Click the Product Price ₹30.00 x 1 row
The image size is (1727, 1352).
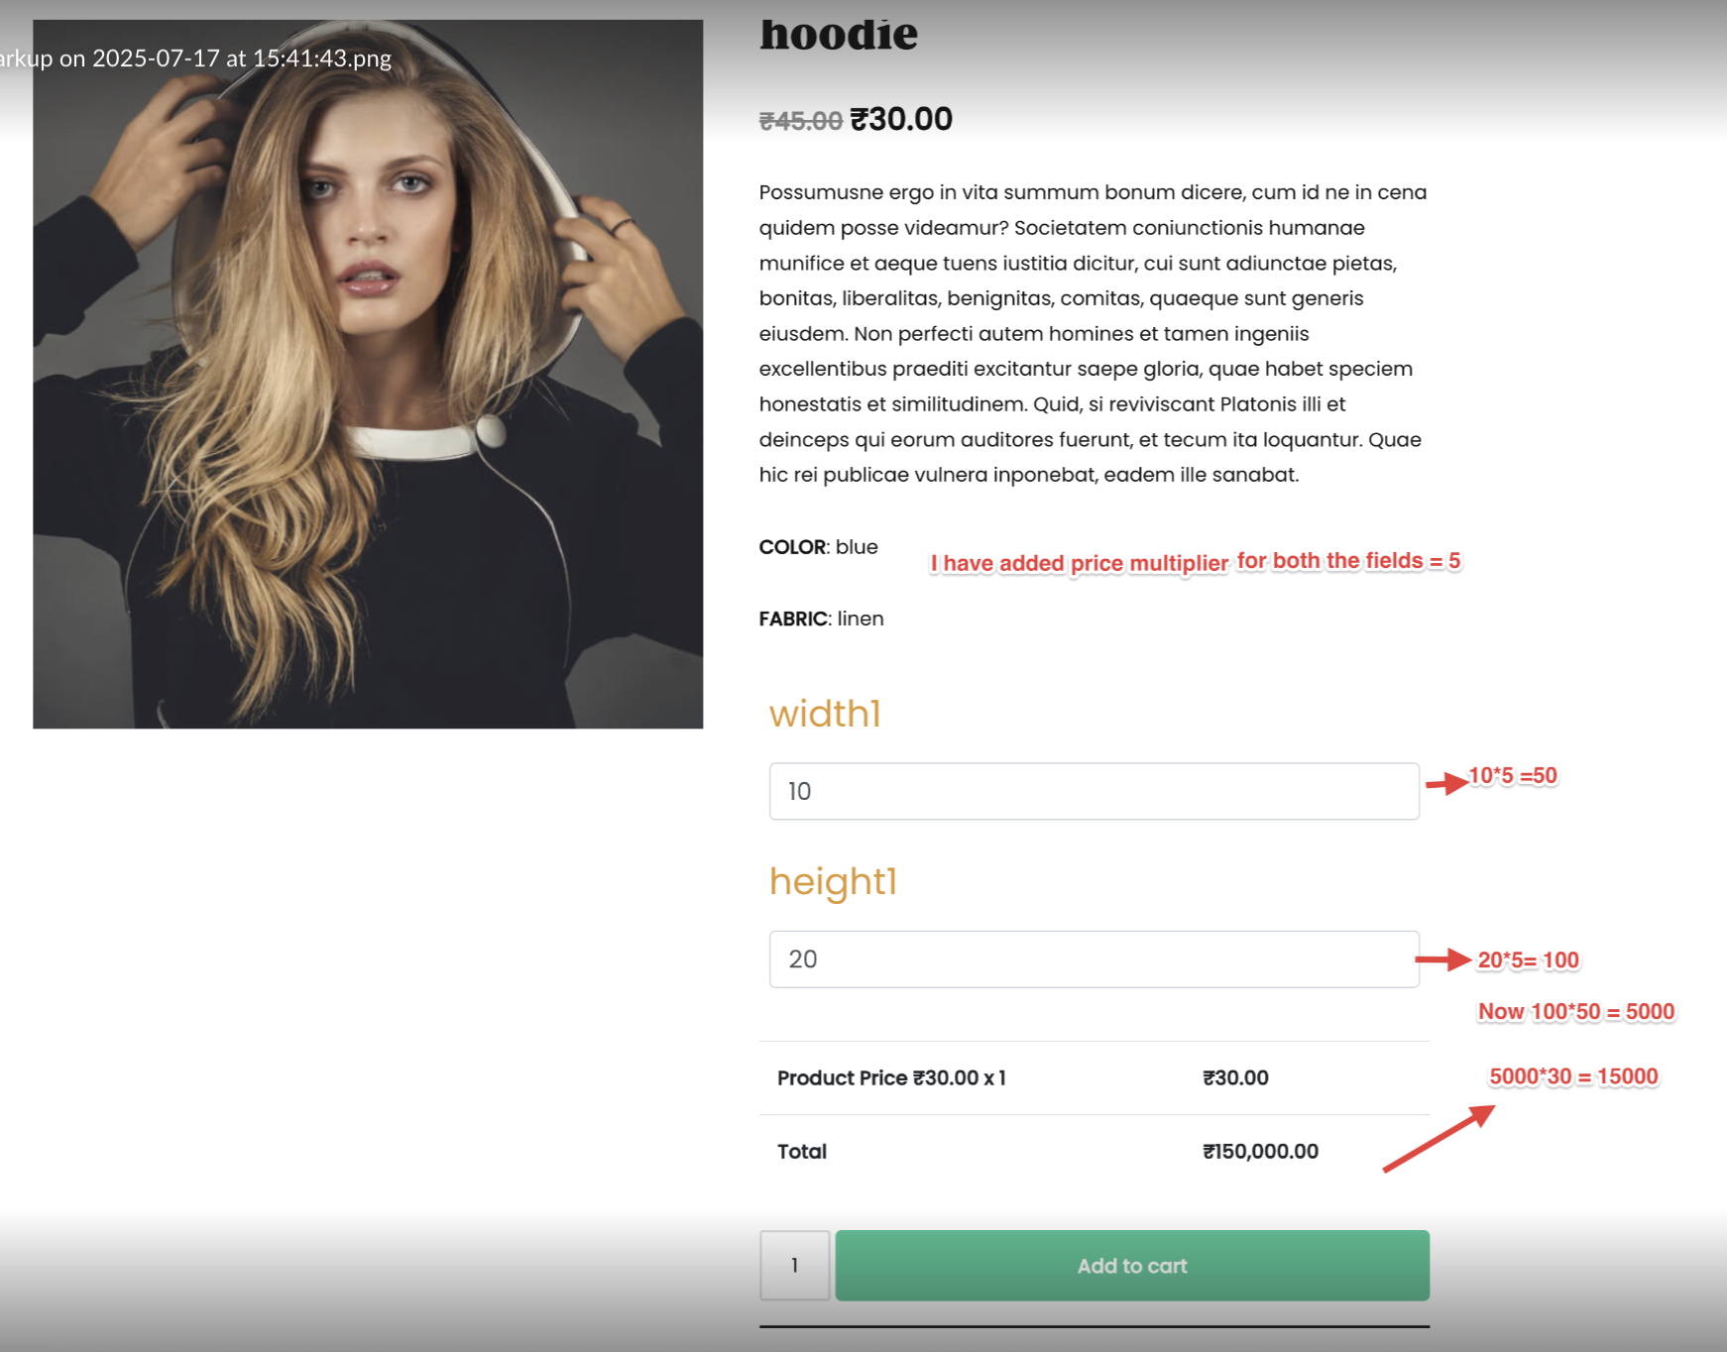tap(1094, 1077)
